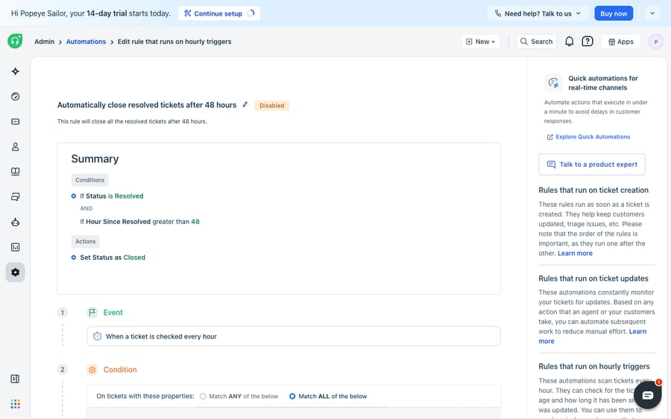671x419 pixels.
Task: Open the chat widget bubble
Action: (x=647, y=395)
